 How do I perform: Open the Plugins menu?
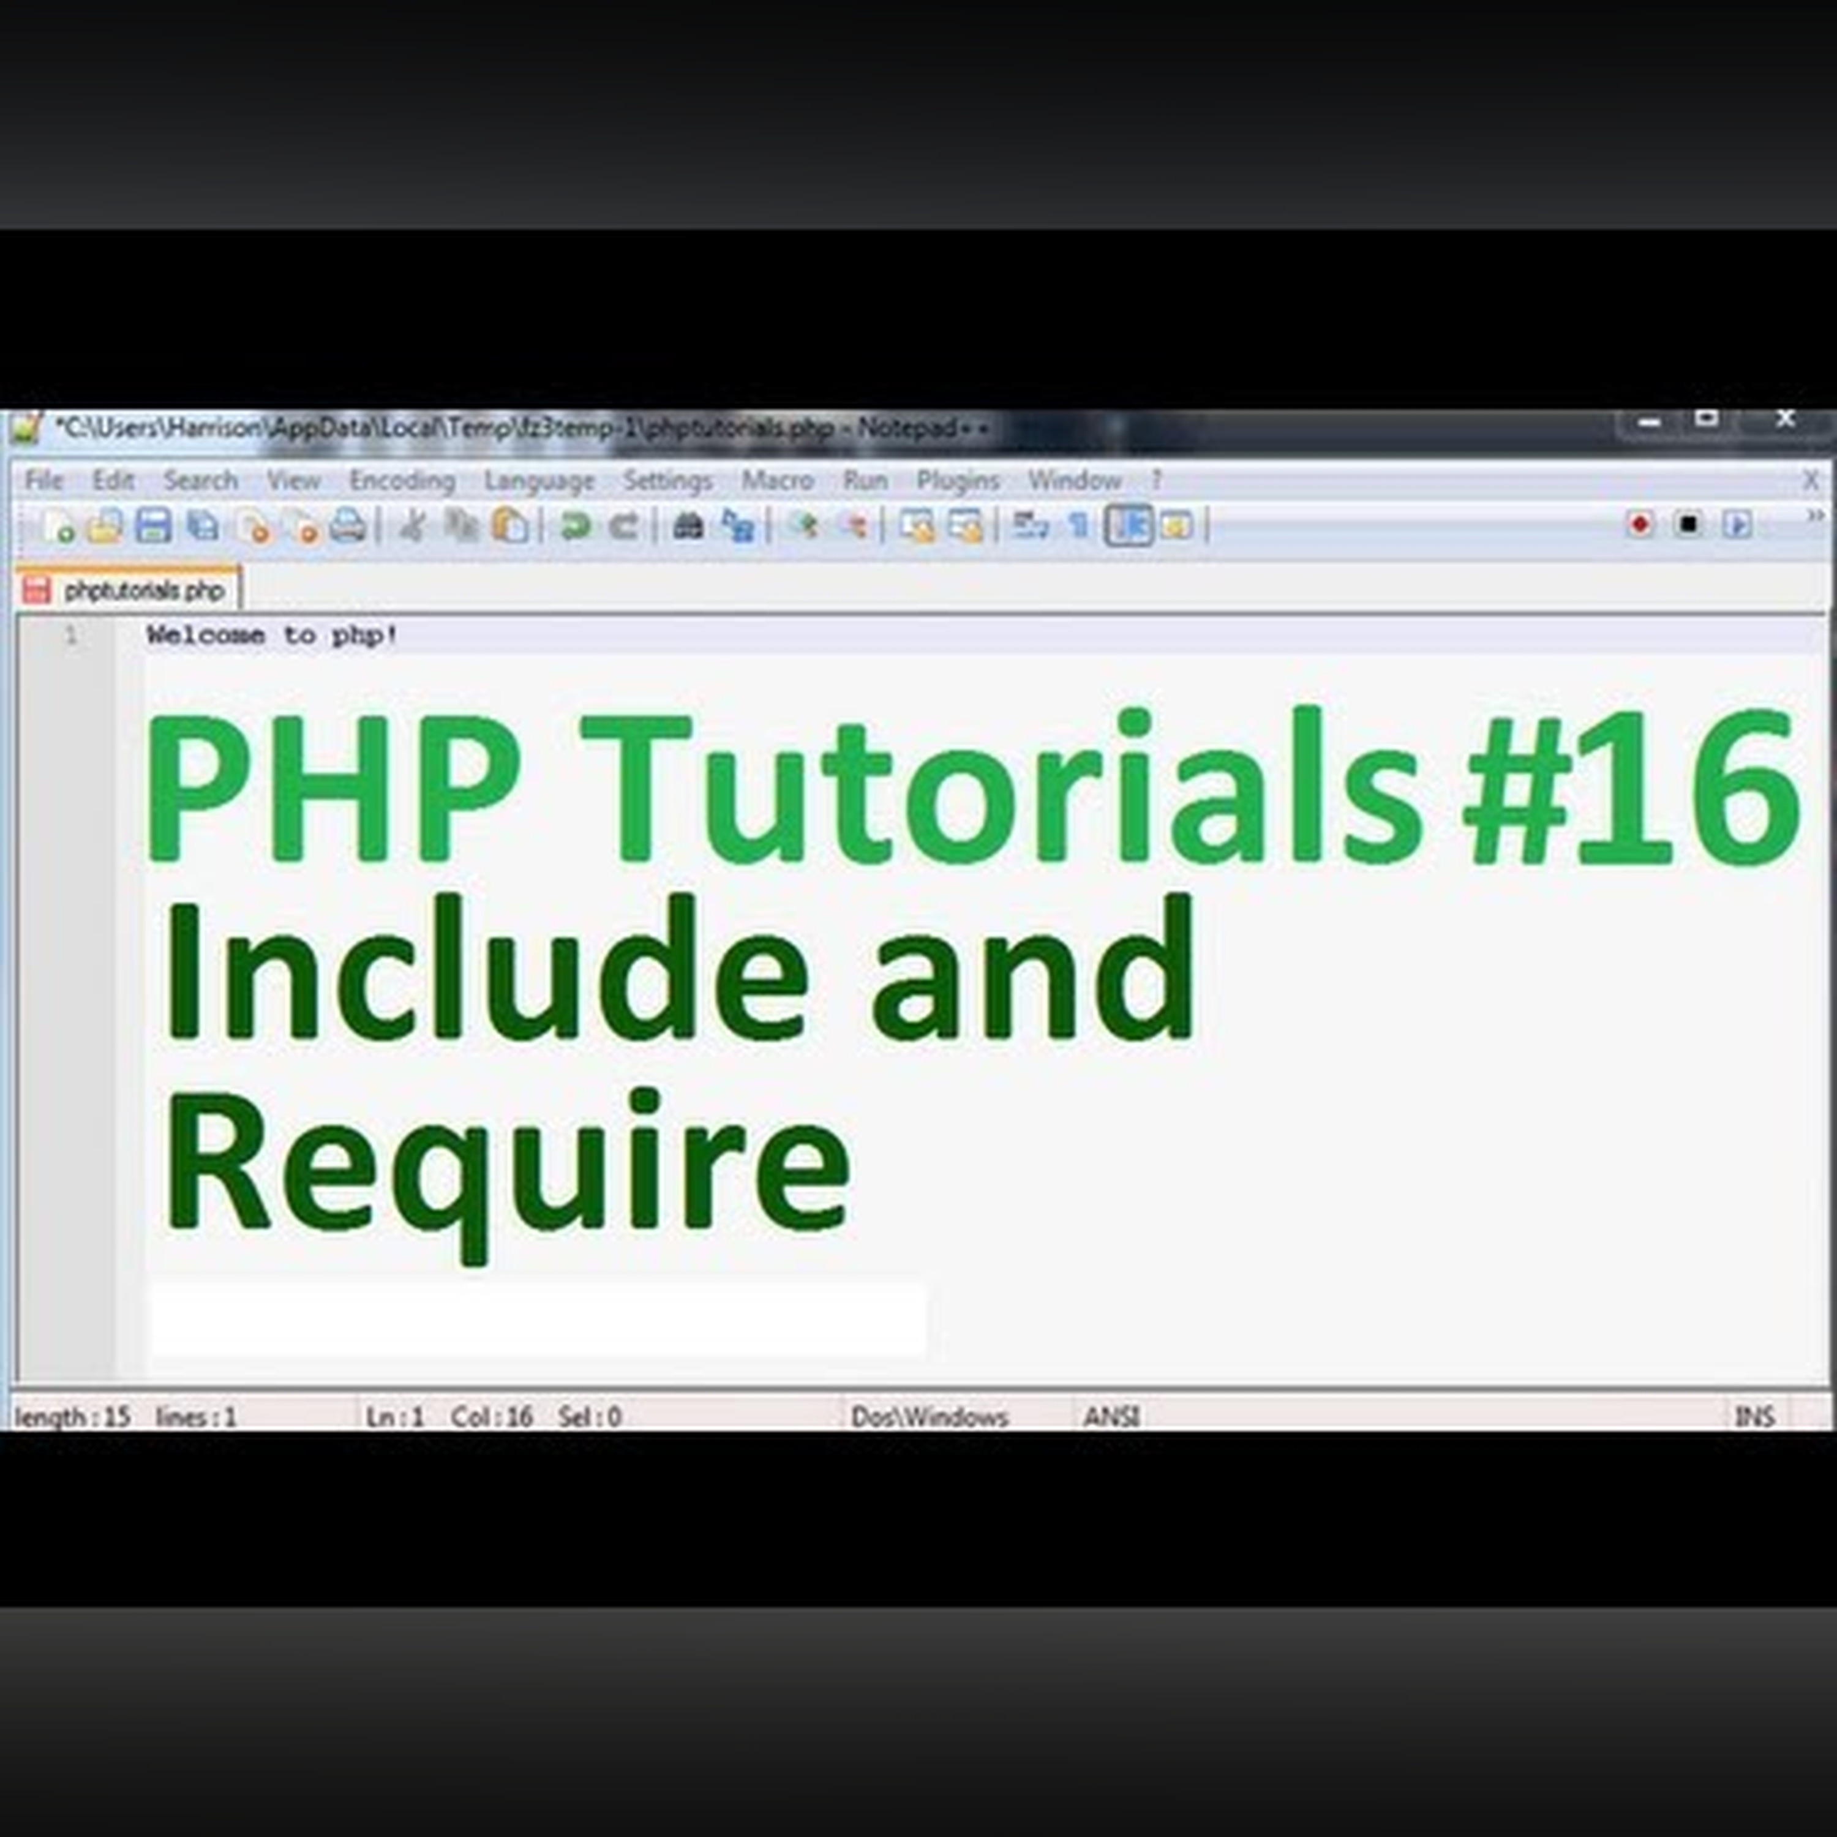pyautogui.click(x=958, y=481)
